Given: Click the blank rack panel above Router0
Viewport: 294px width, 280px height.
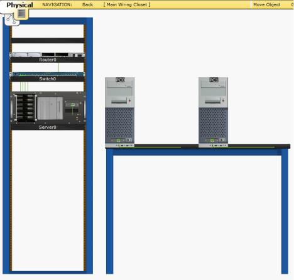Looking at the screenshot, I should 48,40.
